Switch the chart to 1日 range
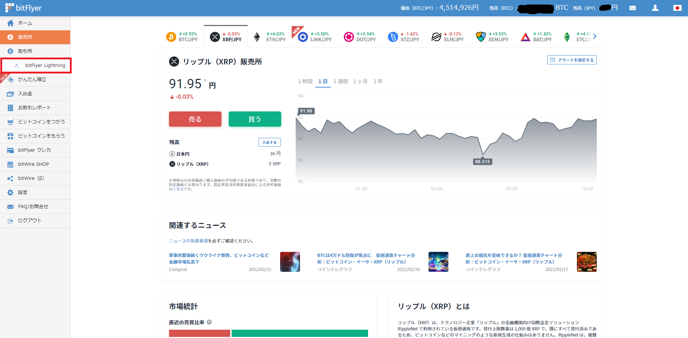 coord(323,81)
